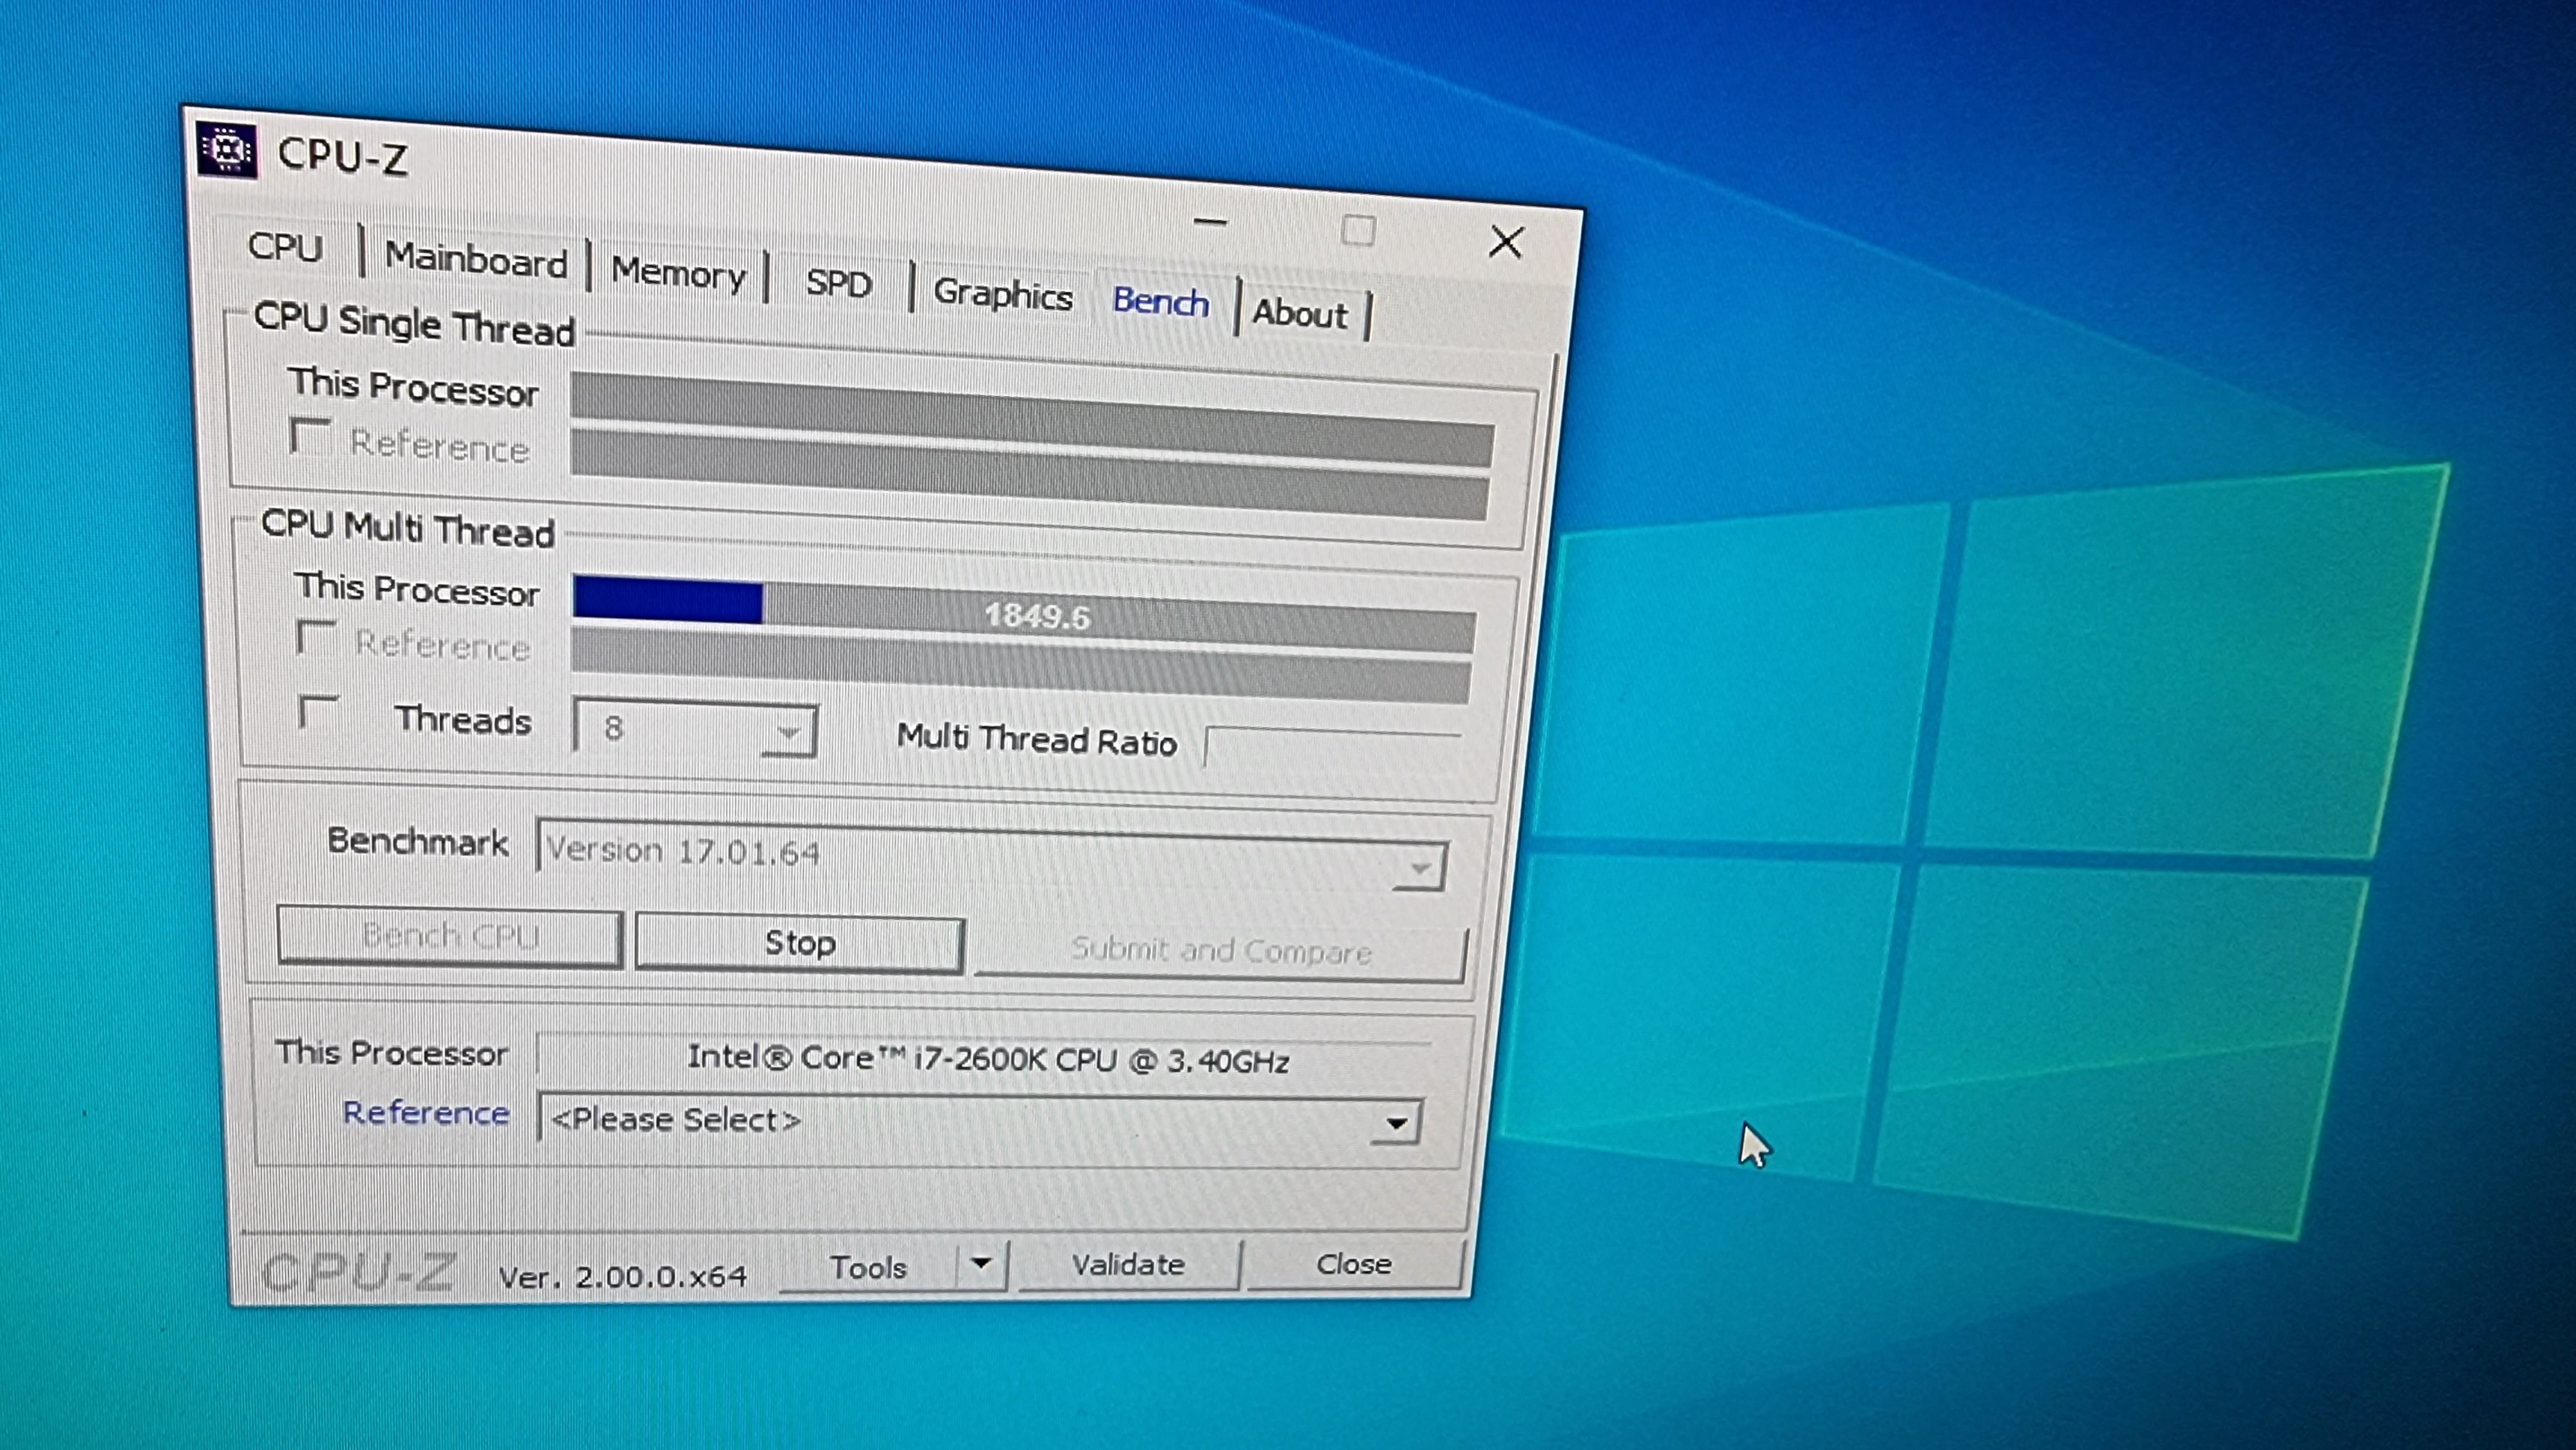
Task: Open the SPD tab
Action: coord(838,284)
